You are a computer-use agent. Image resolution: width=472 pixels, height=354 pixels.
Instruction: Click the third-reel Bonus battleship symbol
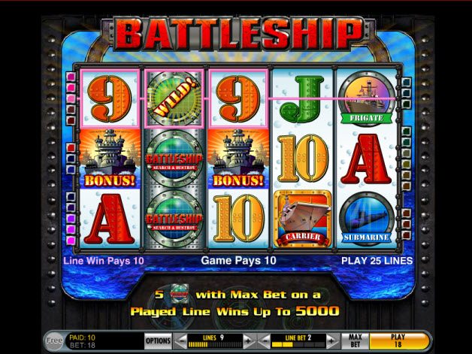click(238, 159)
